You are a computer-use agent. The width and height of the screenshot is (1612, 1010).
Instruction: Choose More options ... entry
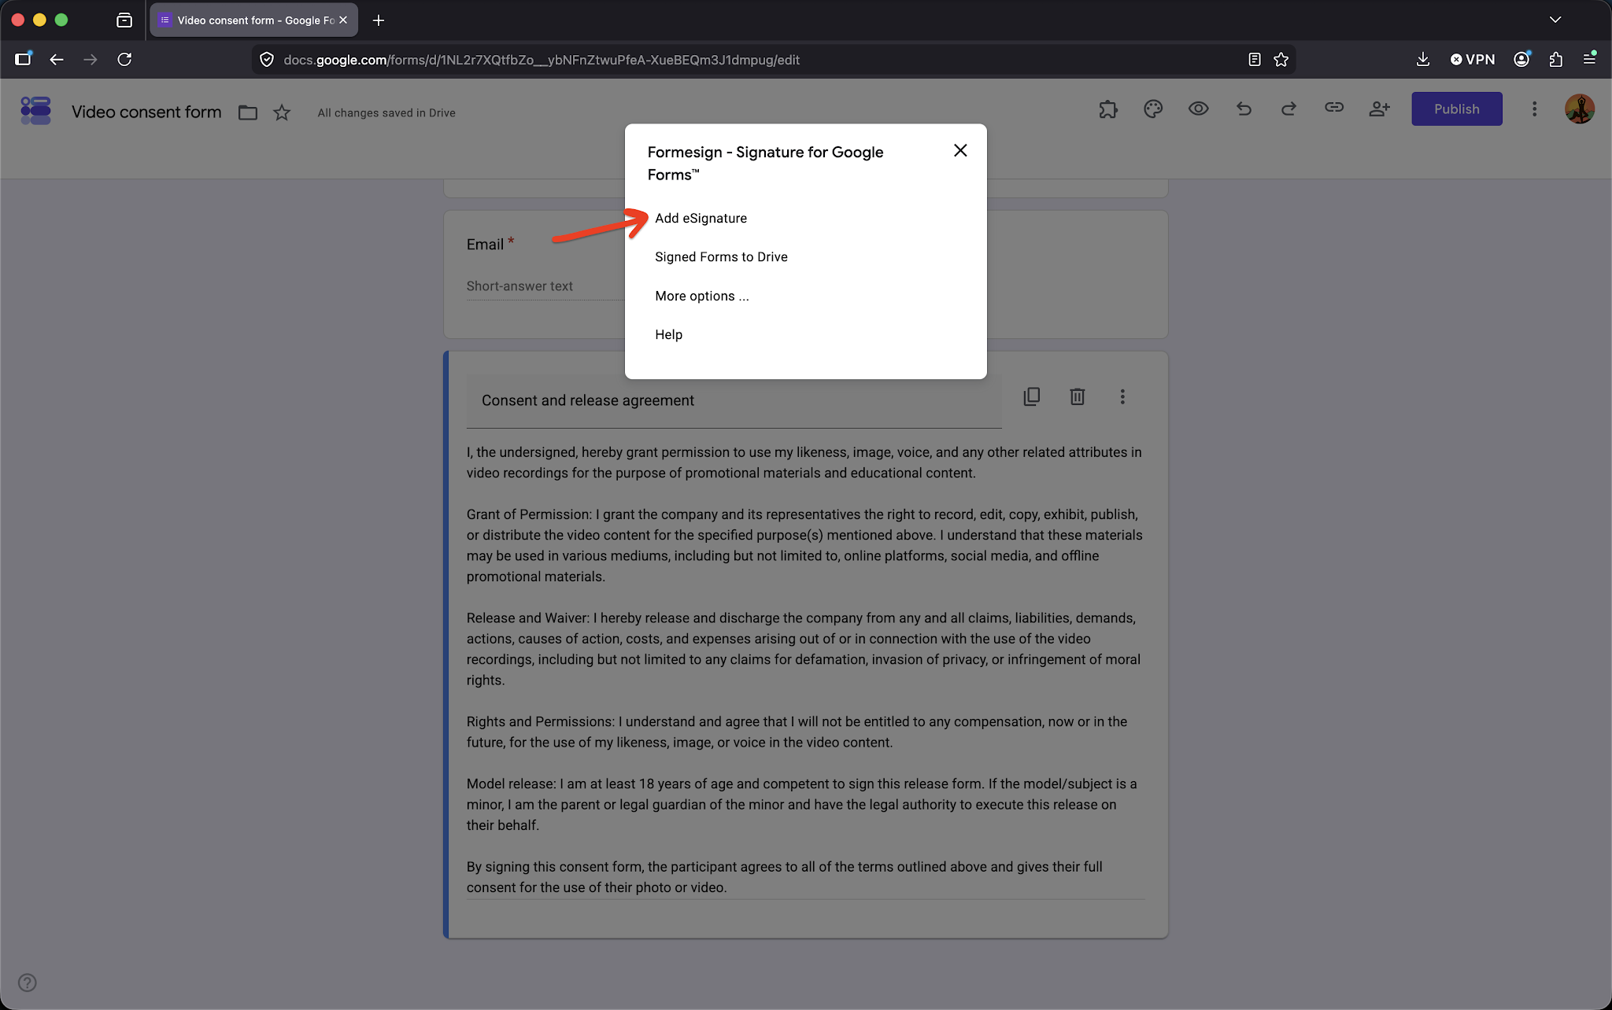pos(701,296)
